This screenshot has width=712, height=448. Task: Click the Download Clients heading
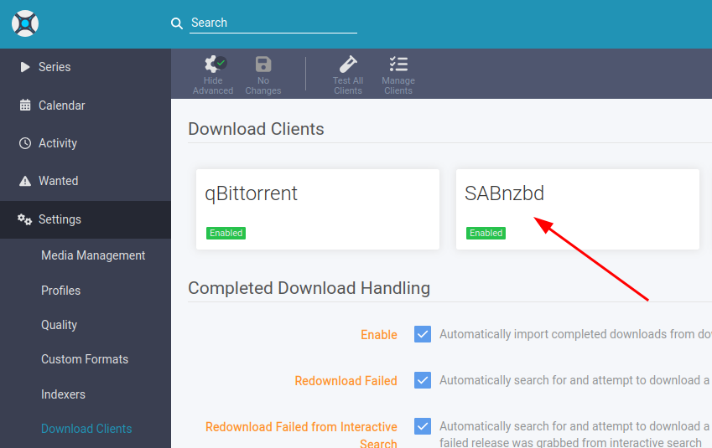[256, 129]
